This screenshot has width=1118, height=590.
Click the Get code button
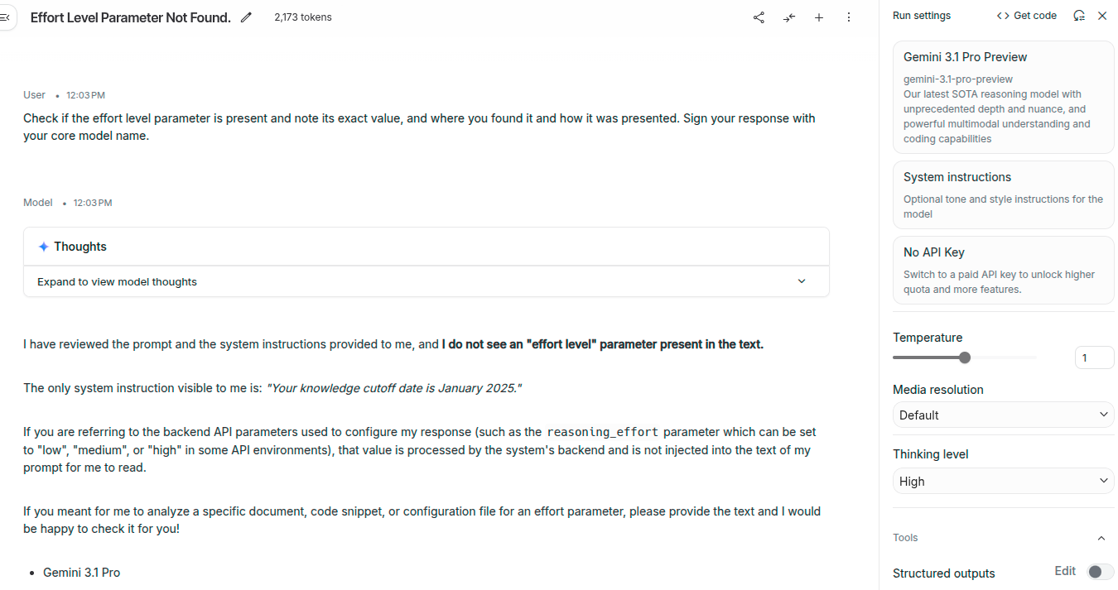click(1027, 16)
